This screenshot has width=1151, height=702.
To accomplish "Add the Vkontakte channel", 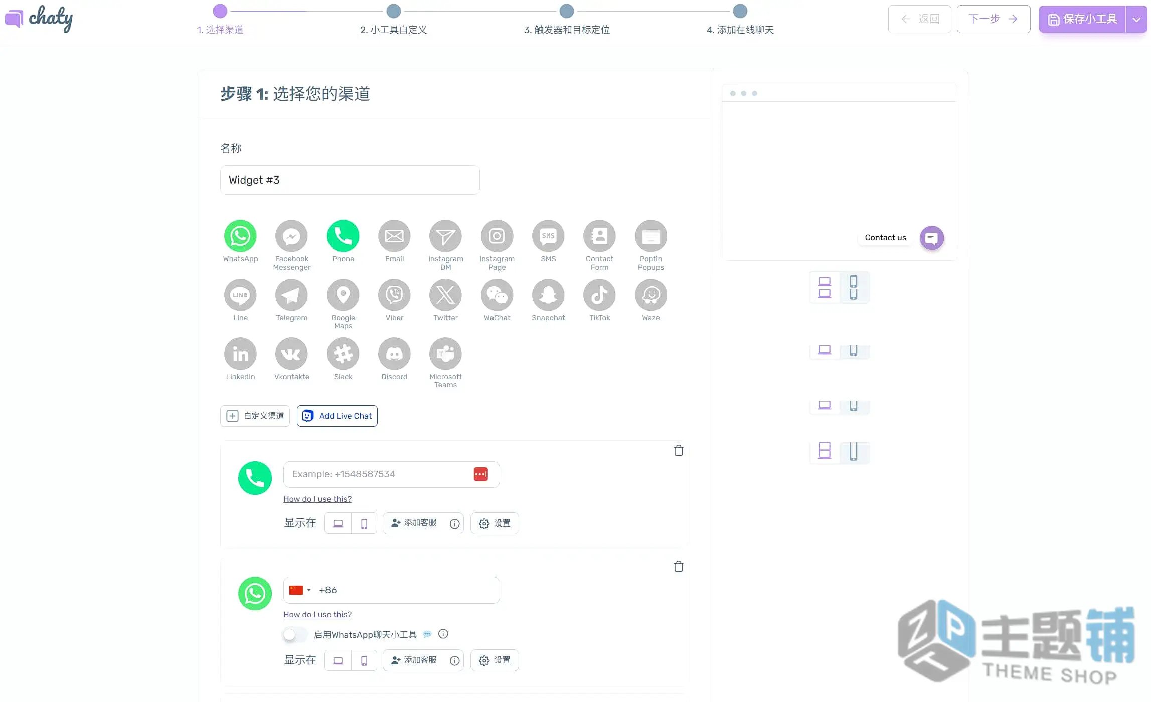I will [x=291, y=354].
